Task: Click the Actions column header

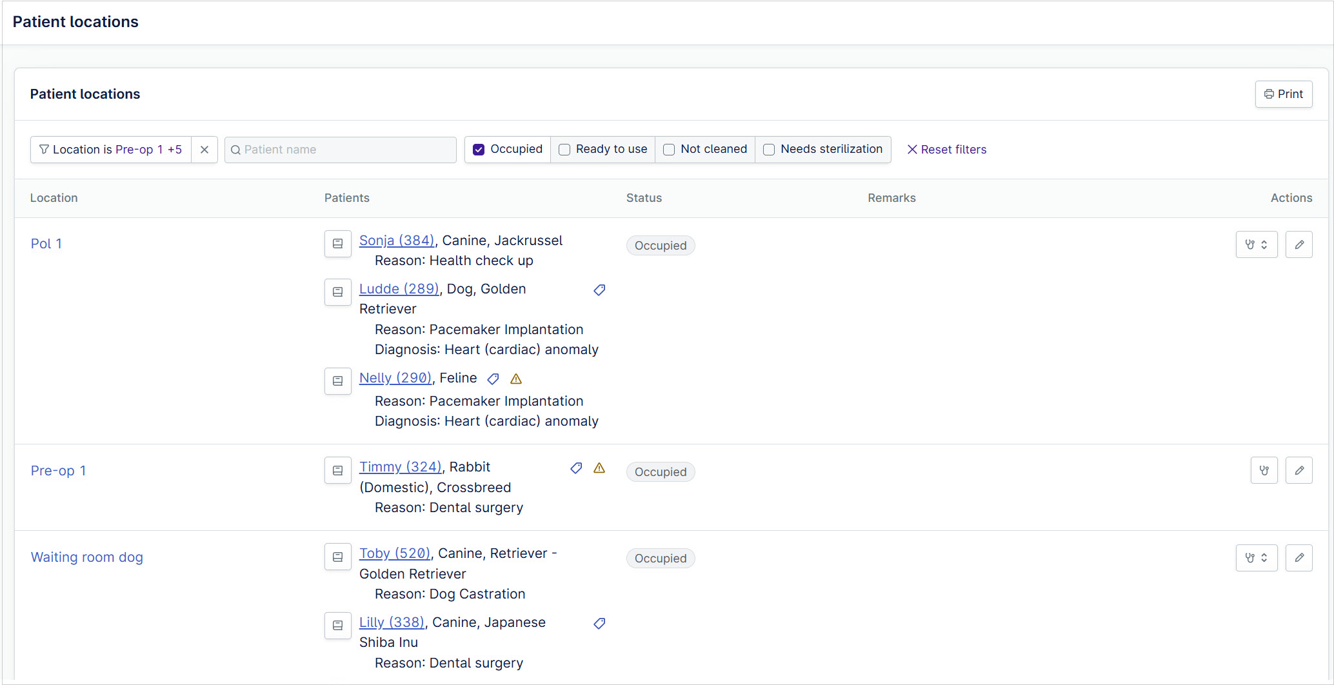Action: [x=1291, y=198]
